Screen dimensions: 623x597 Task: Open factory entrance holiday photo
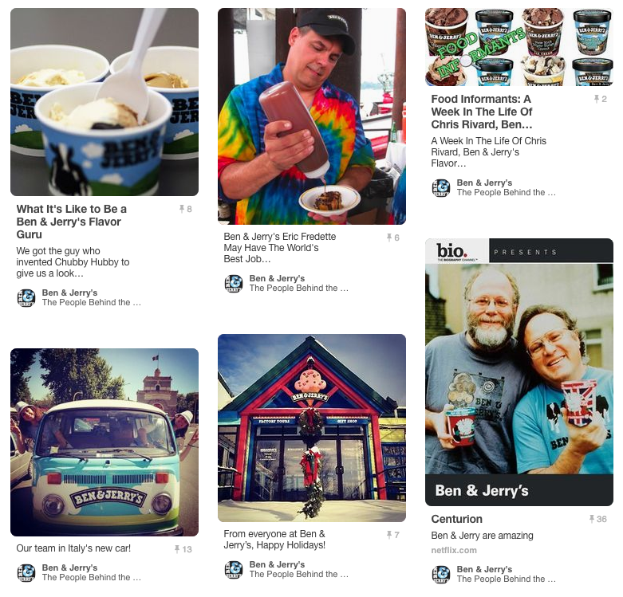[312, 428]
